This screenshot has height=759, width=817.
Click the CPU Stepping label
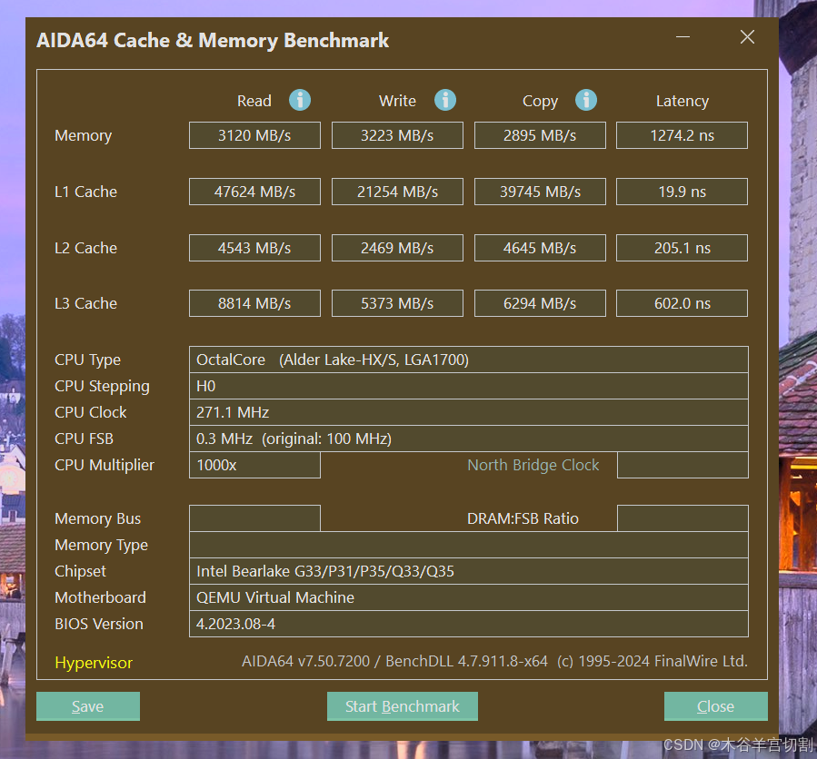[x=102, y=386]
